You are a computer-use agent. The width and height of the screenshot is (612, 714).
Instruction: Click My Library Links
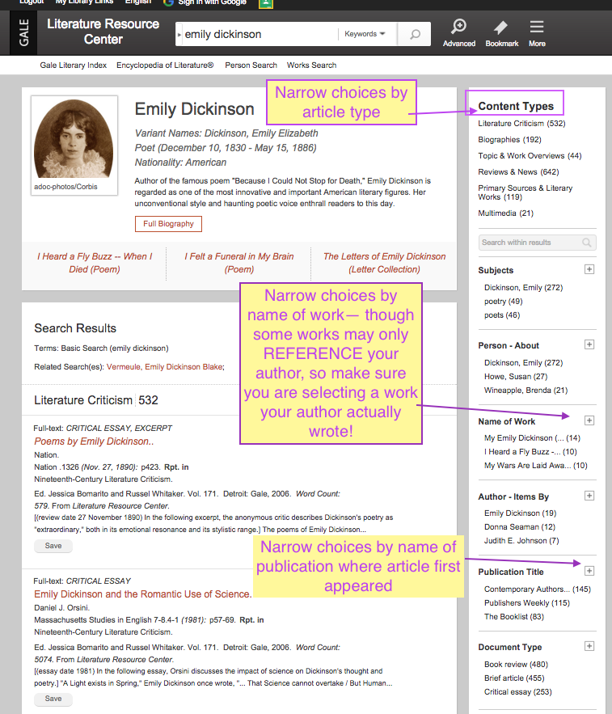[x=84, y=2]
